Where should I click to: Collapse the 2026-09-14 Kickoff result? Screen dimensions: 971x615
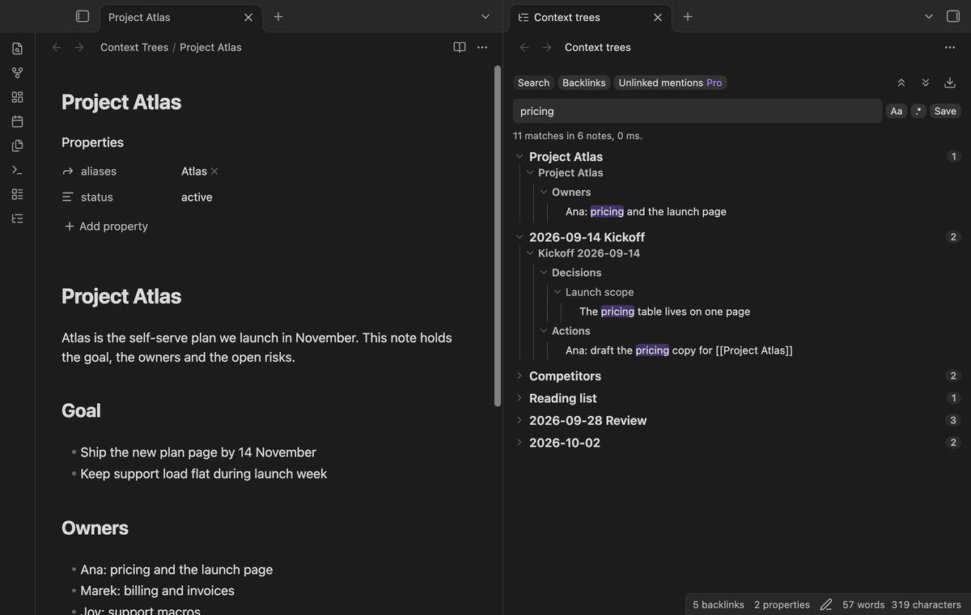tap(519, 237)
